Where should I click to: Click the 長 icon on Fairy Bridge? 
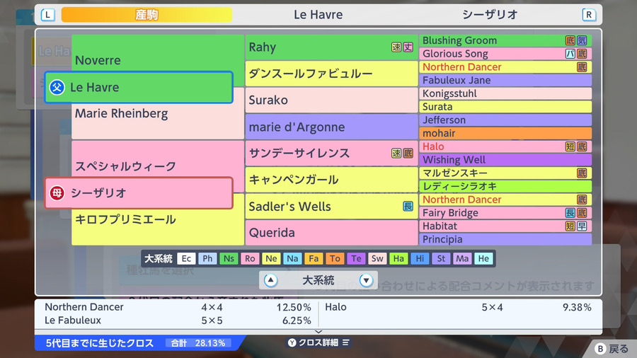pos(570,213)
